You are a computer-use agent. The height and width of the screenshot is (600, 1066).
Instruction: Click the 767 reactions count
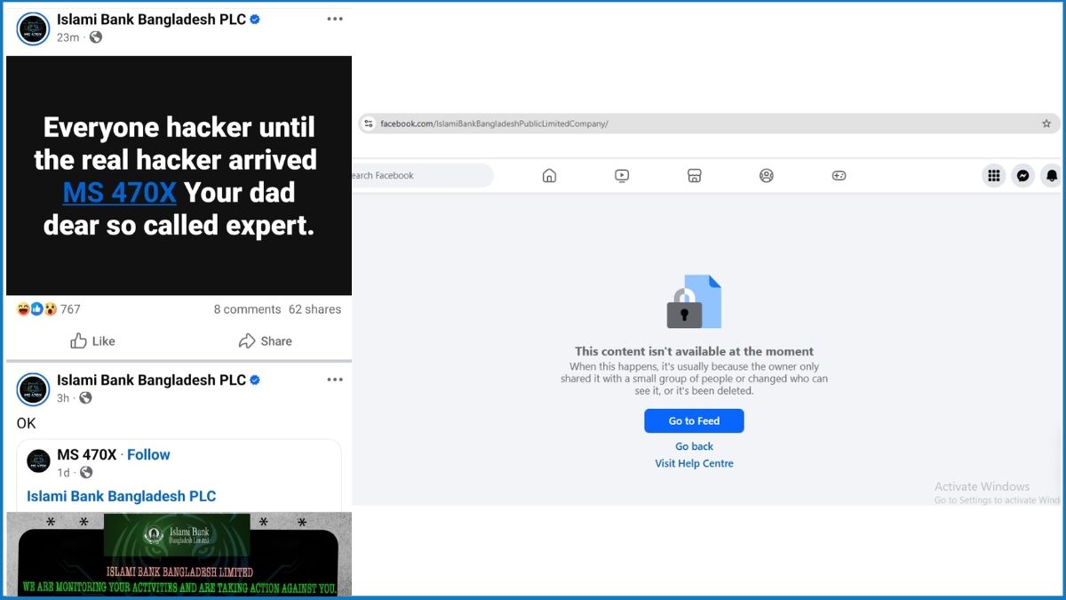tap(70, 309)
